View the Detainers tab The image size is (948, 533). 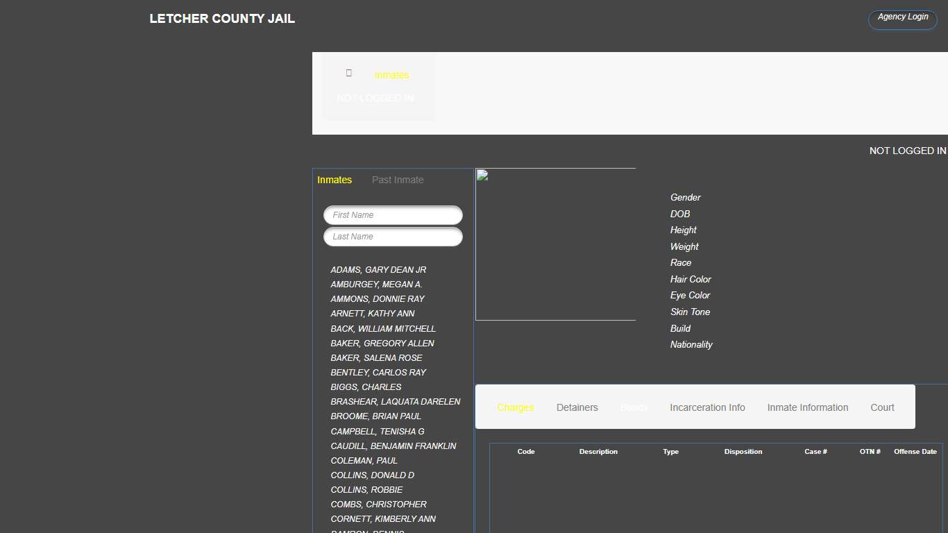(x=577, y=407)
